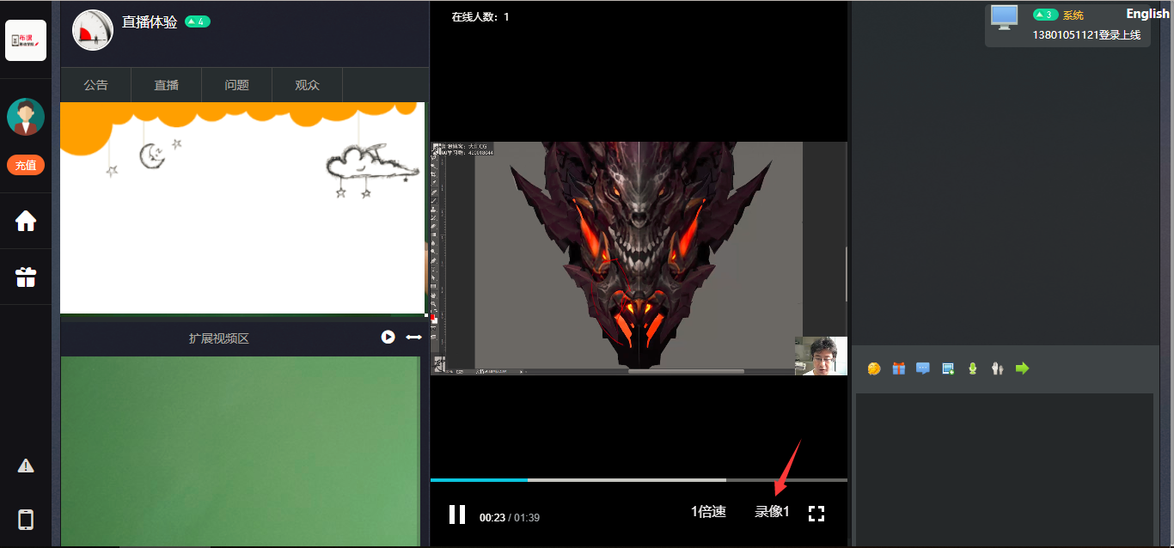Open the 1倍速 playback speed menu
This screenshot has width=1174, height=548.
(708, 512)
